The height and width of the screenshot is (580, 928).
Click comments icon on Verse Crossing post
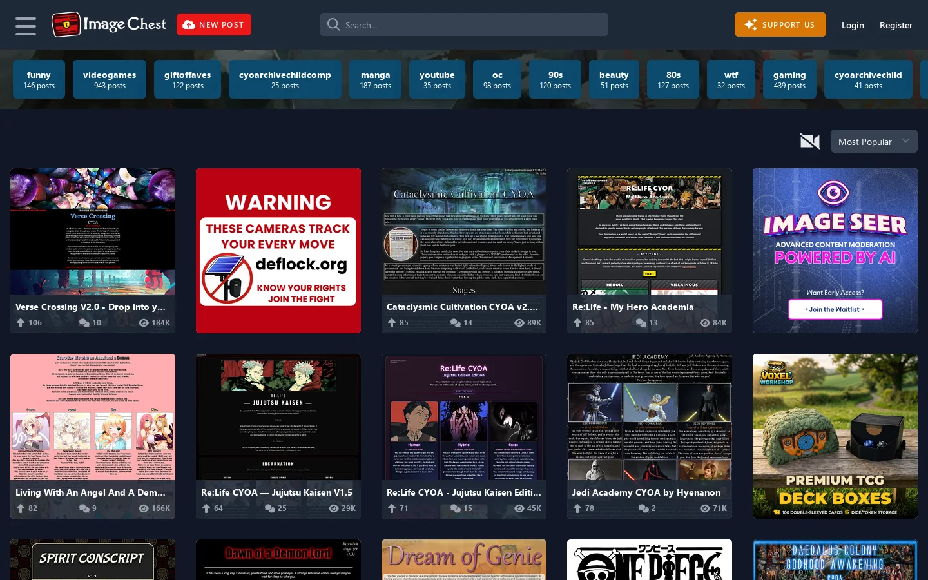(84, 323)
